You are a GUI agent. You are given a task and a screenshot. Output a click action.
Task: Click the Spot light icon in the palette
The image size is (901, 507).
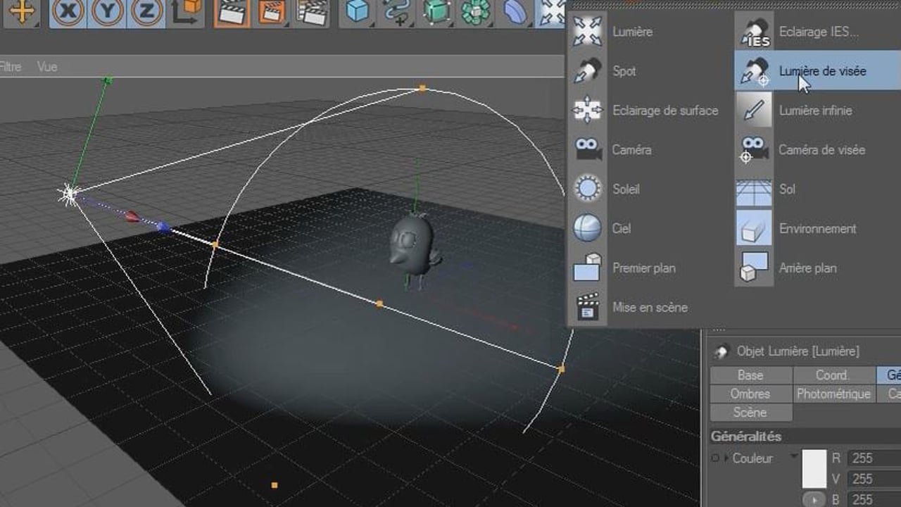tap(588, 71)
